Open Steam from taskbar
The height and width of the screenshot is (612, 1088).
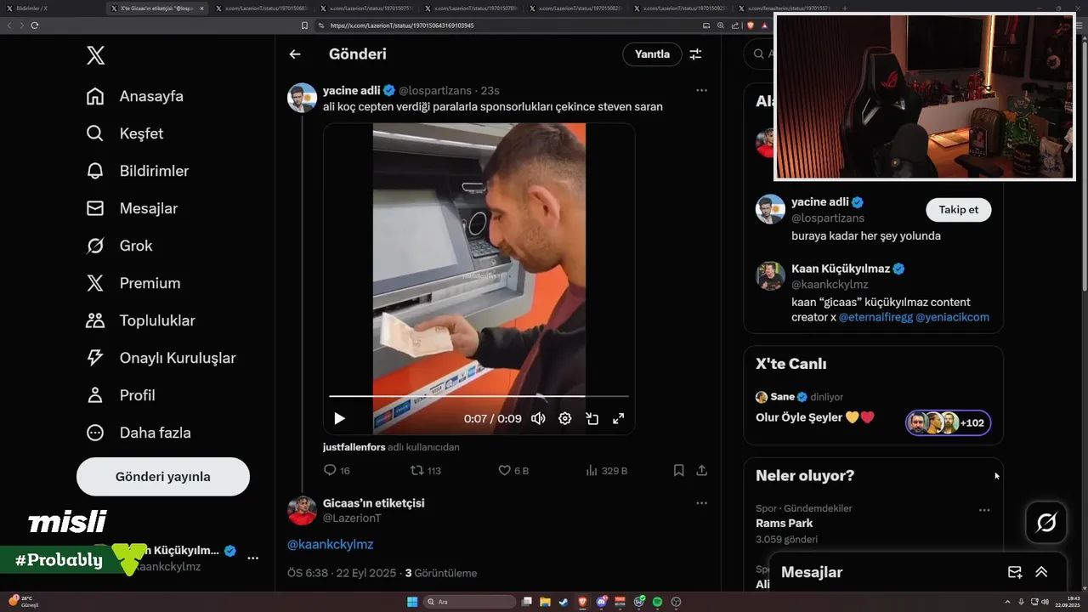pos(563,602)
